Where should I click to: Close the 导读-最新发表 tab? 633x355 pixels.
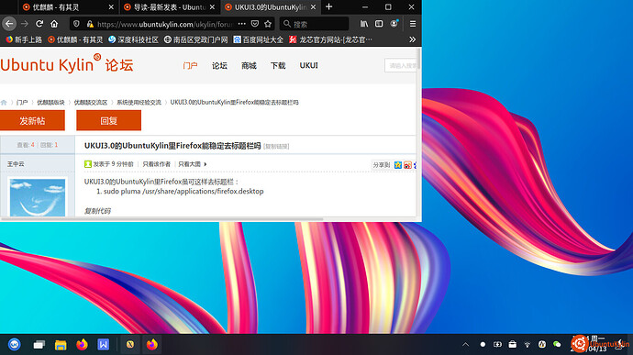coord(212,6)
